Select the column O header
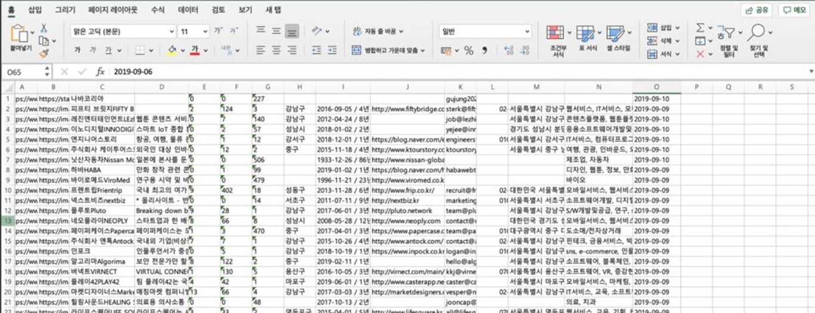Viewport: 815px width, 313px height. click(x=656, y=87)
